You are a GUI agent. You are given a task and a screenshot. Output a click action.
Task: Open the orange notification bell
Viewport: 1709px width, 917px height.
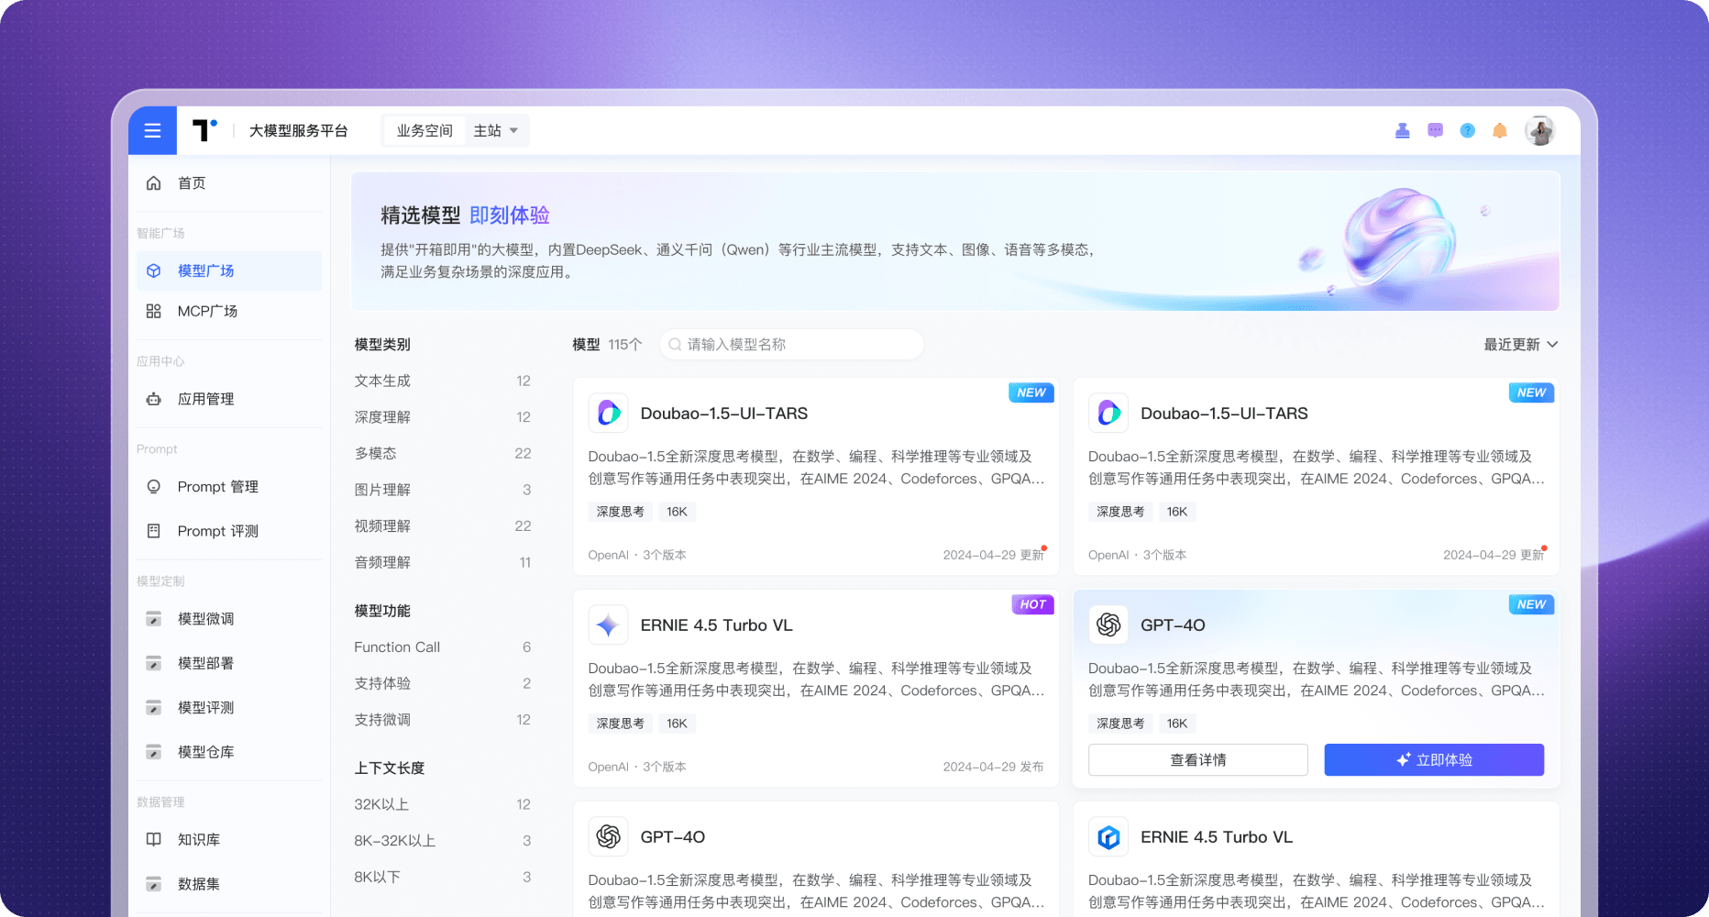(1500, 130)
